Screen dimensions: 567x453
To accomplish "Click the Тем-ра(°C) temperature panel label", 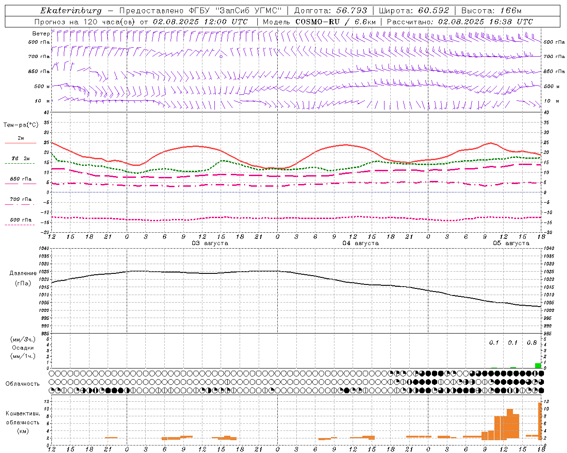I will [21, 125].
